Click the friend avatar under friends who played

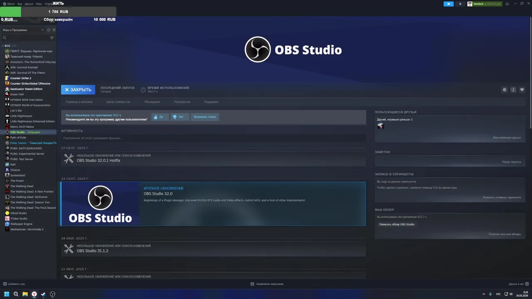pyautogui.click(x=380, y=126)
